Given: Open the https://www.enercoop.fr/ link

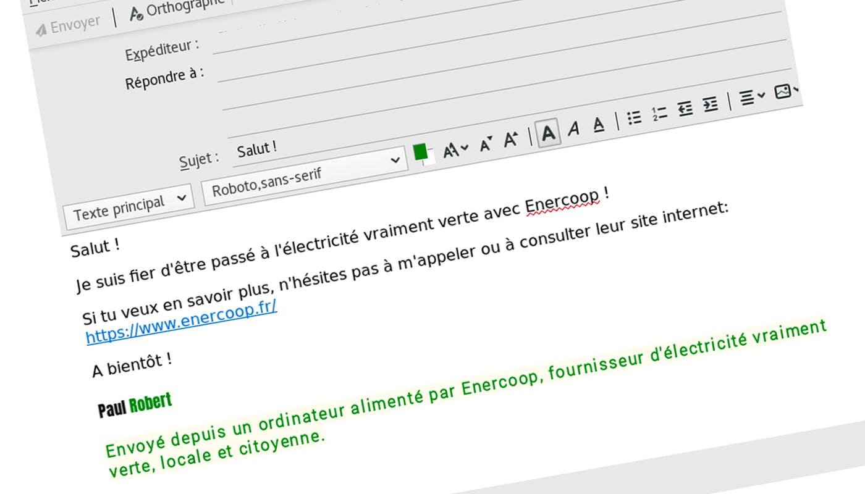Looking at the screenshot, I should 181,322.
